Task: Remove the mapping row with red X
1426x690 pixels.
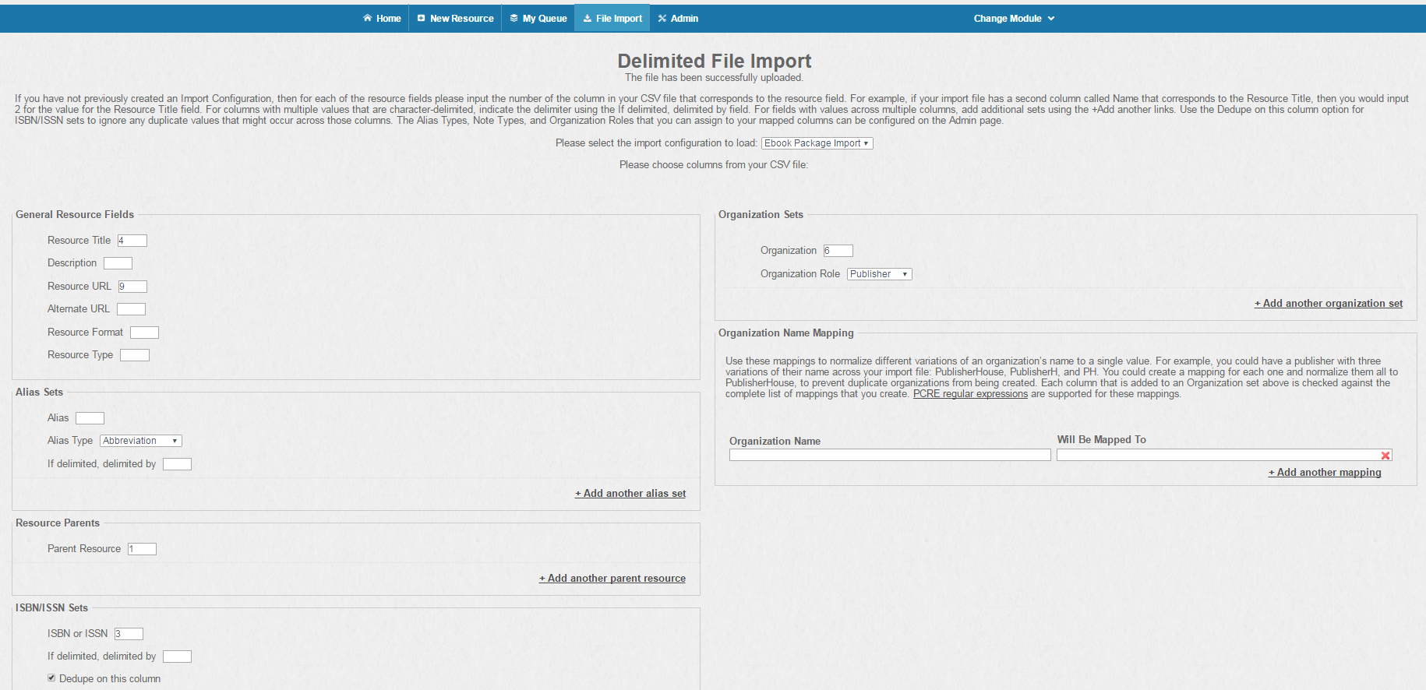Action: 1385,456
